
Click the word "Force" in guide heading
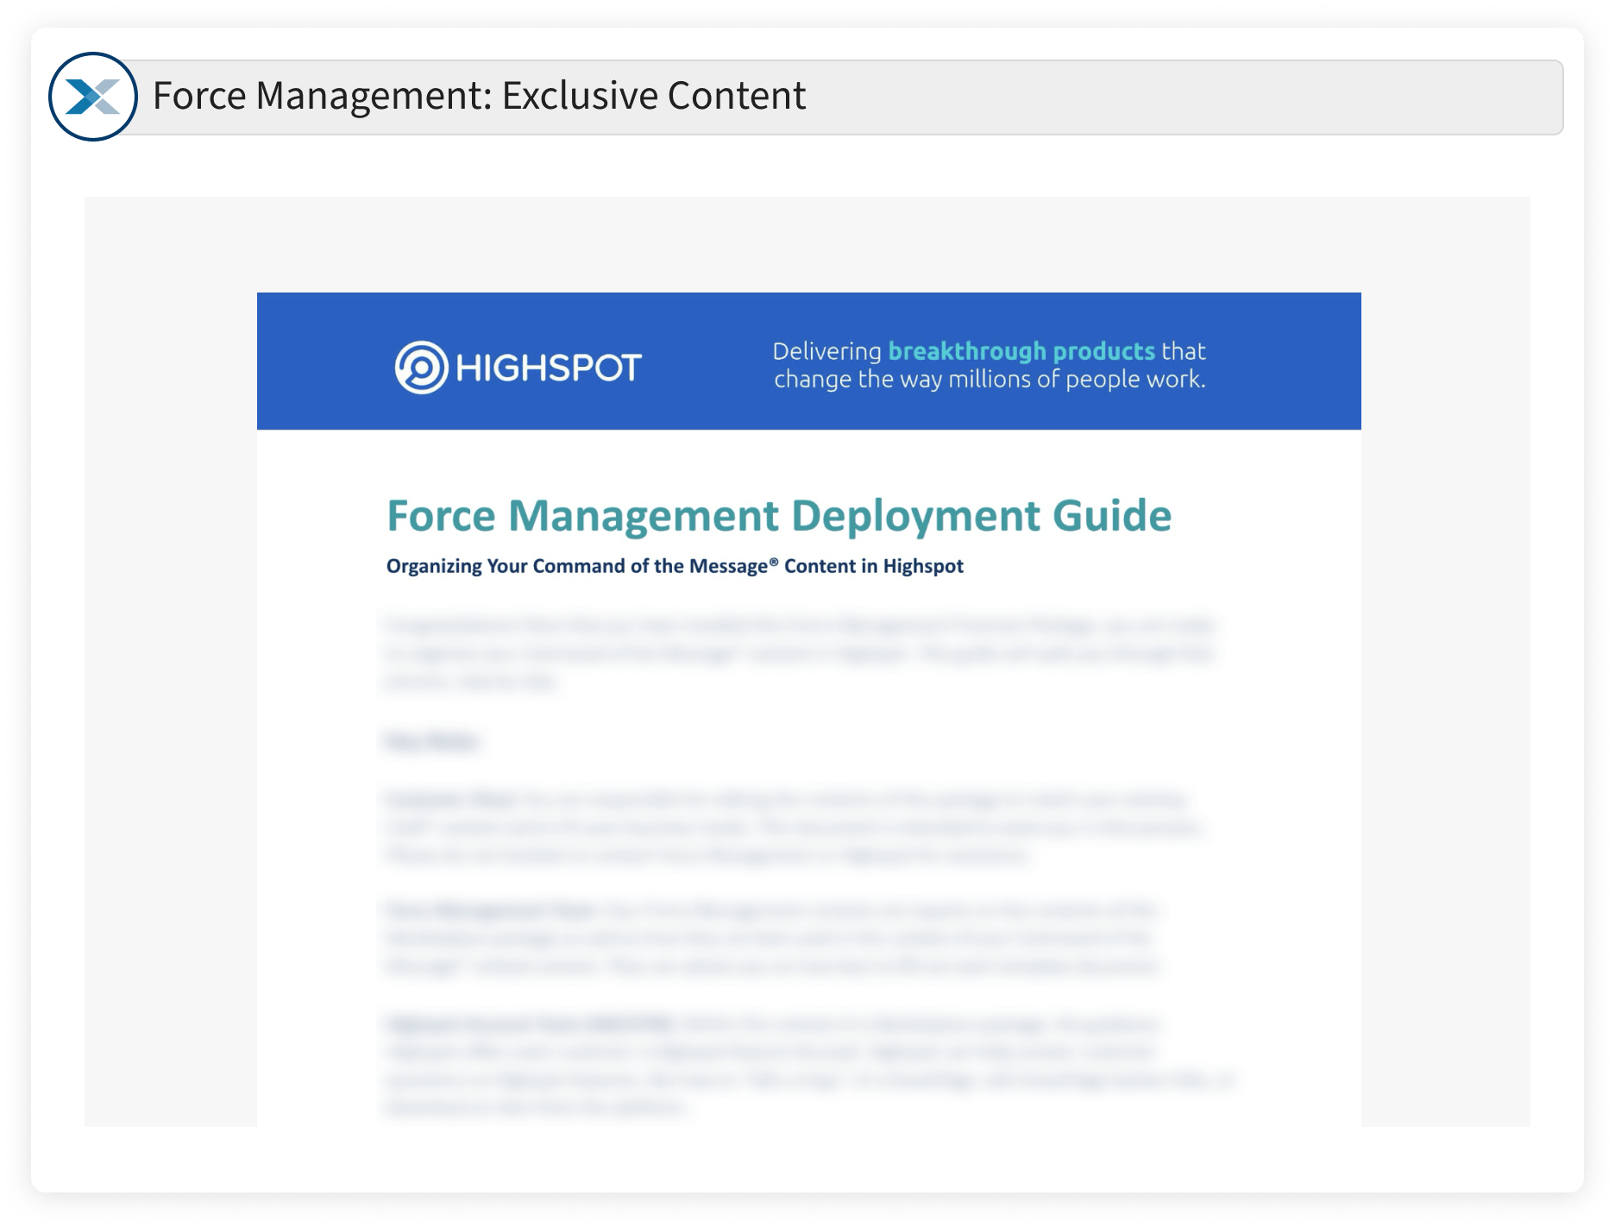coord(441,516)
